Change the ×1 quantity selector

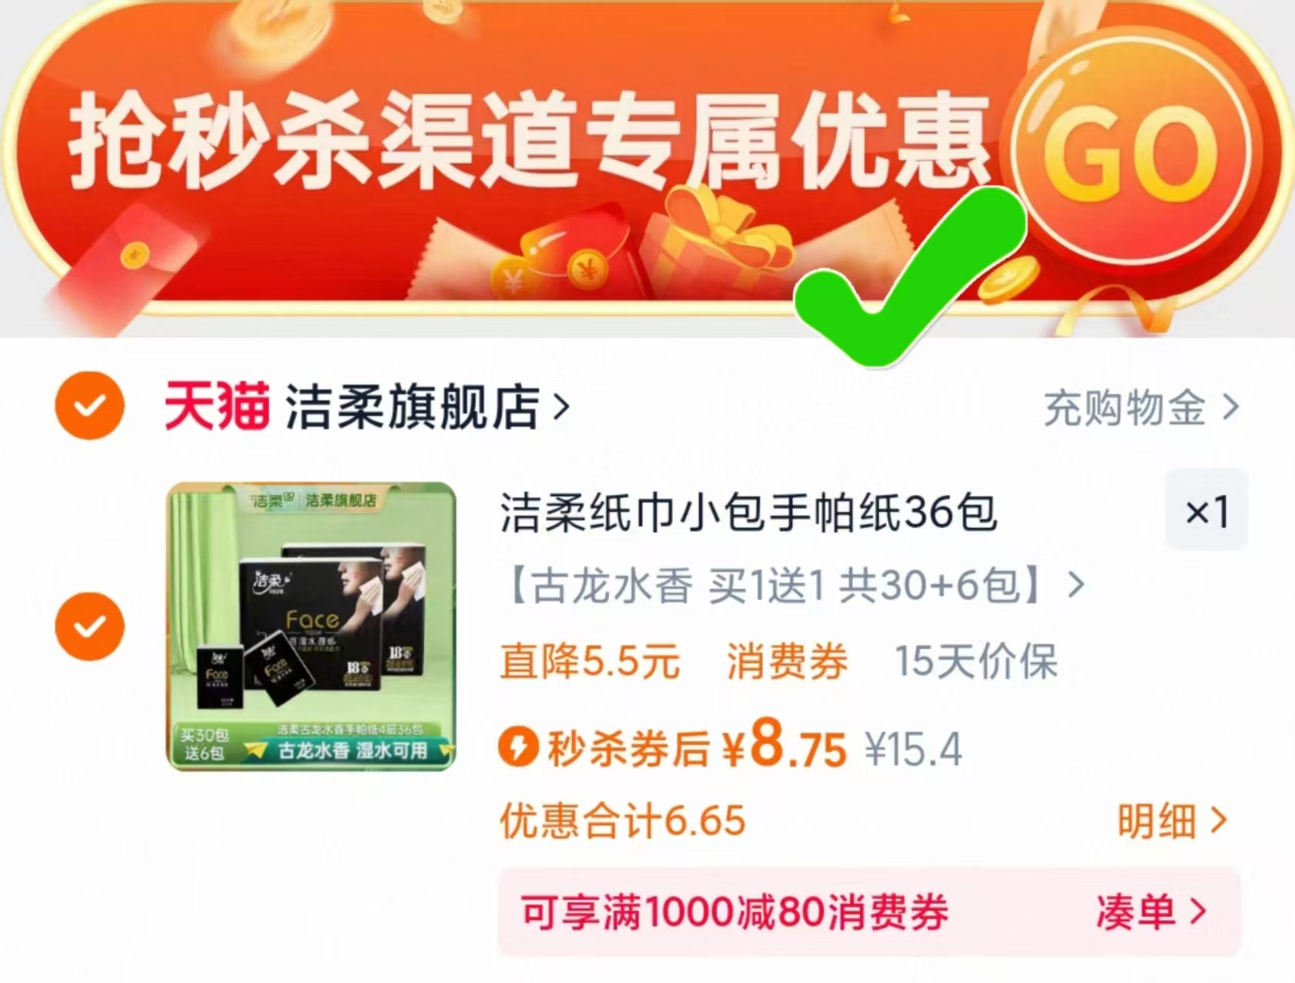(x=1207, y=510)
